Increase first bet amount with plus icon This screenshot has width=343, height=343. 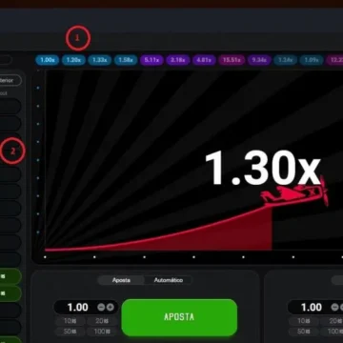(x=111, y=307)
